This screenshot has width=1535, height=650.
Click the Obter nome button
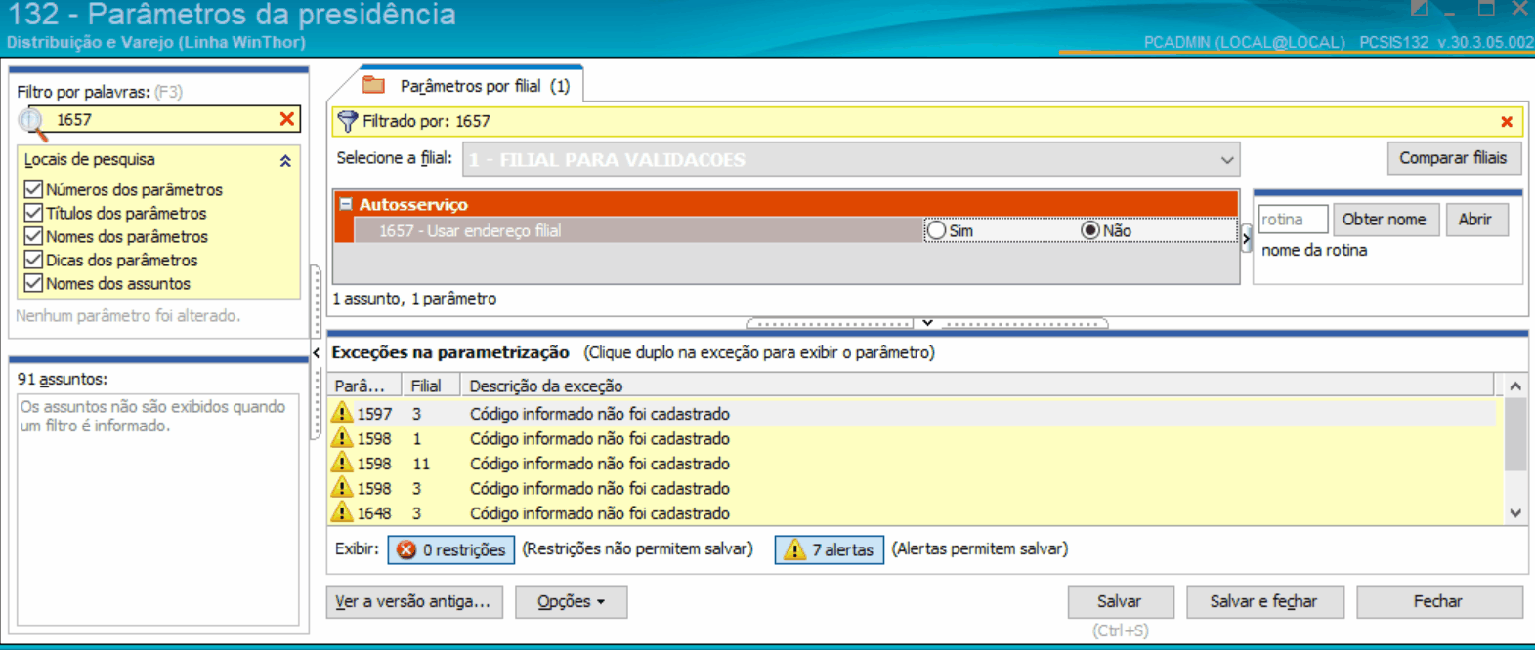(1385, 220)
